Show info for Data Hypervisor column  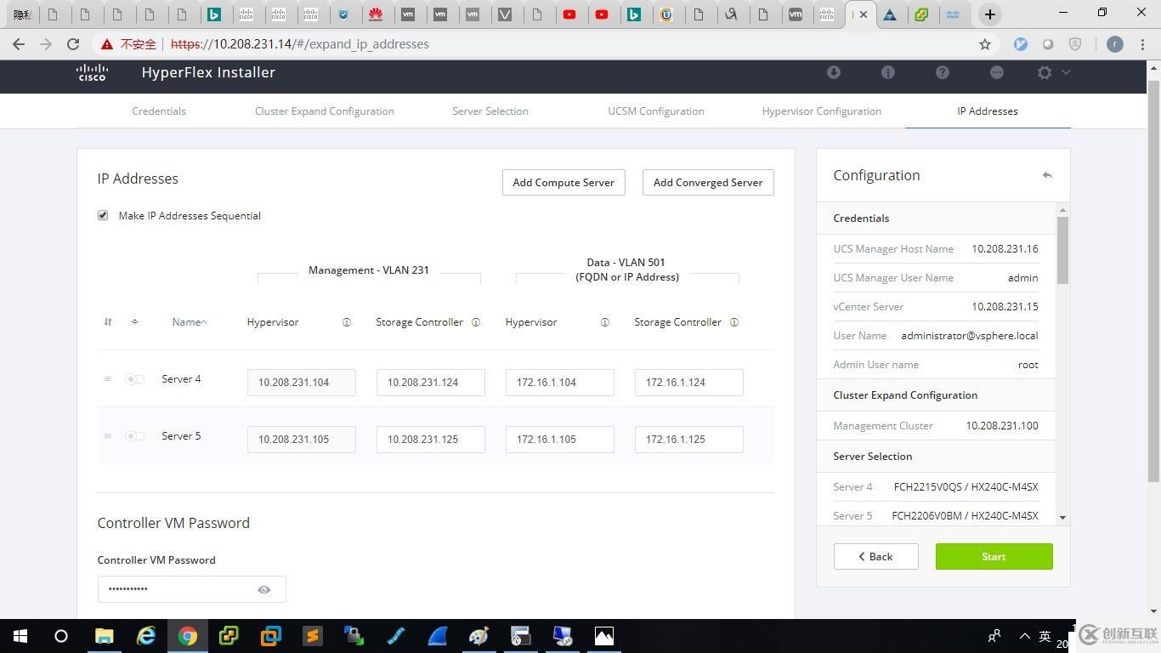(605, 322)
